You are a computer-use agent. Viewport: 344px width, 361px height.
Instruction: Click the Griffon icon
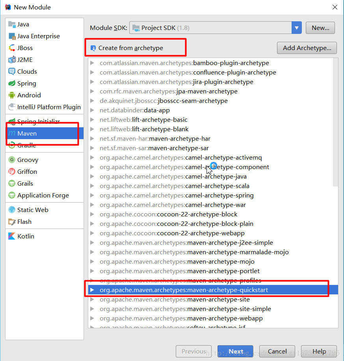(12, 171)
